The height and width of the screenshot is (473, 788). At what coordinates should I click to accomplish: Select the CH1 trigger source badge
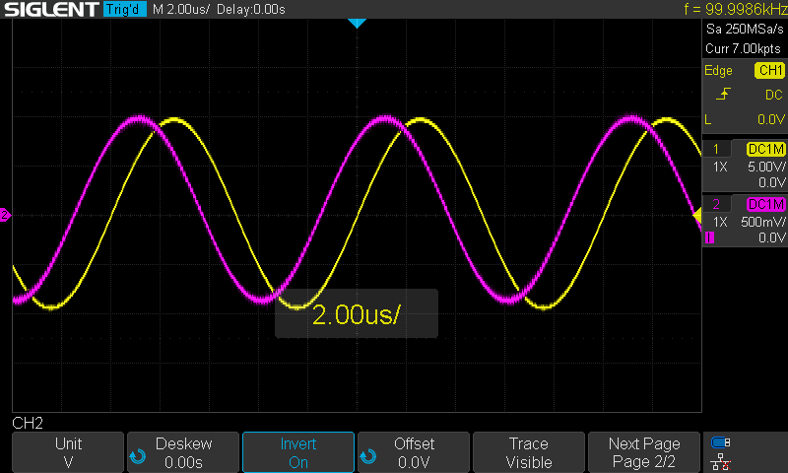coord(769,70)
